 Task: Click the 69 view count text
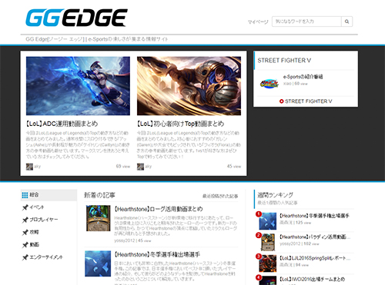click(123, 166)
